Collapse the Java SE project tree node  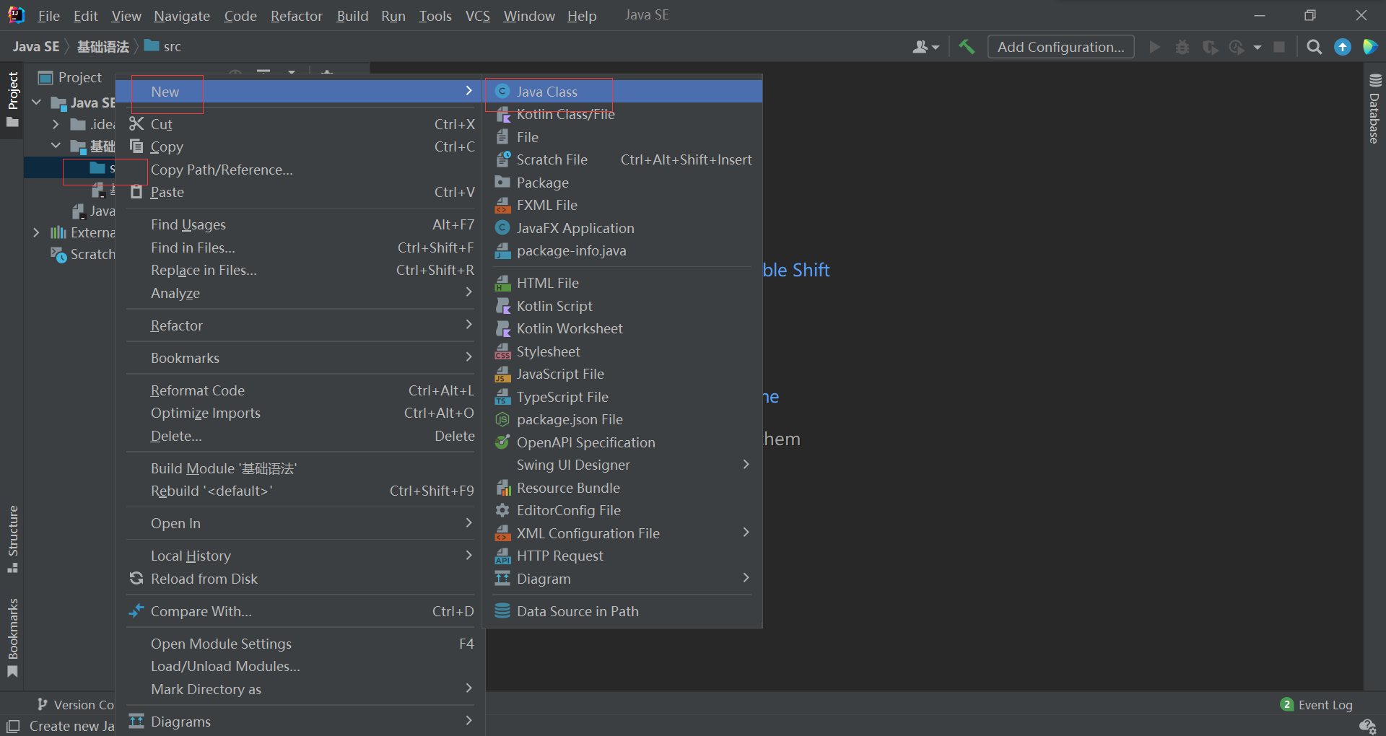pos(36,102)
